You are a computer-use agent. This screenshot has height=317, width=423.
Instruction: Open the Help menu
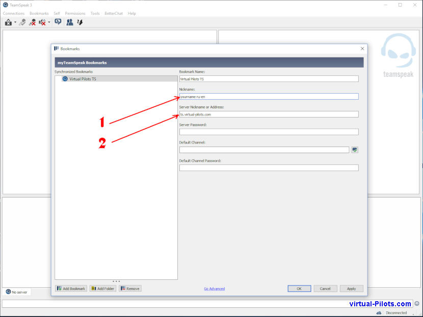(x=132, y=13)
